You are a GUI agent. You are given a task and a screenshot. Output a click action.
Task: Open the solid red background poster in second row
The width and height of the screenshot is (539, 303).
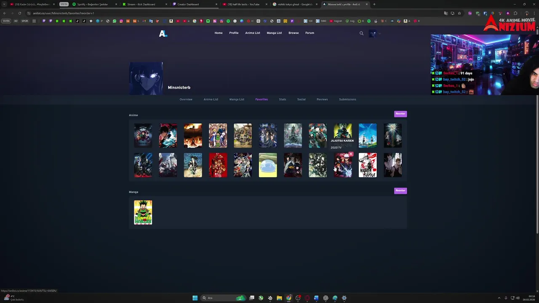[x=218, y=165]
